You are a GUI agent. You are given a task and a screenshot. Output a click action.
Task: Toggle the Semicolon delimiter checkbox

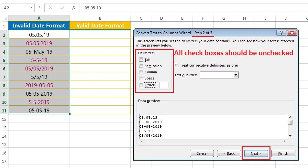(x=141, y=66)
